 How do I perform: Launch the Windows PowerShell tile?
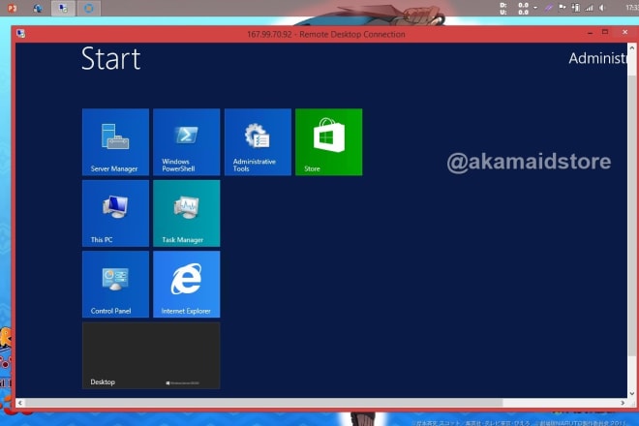[x=187, y=142]
